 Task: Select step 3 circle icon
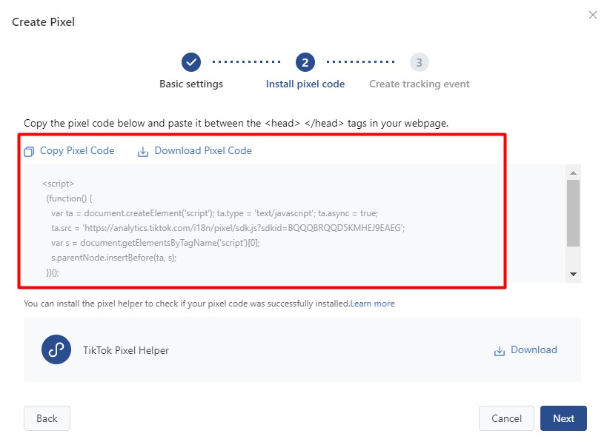(419, 62)
